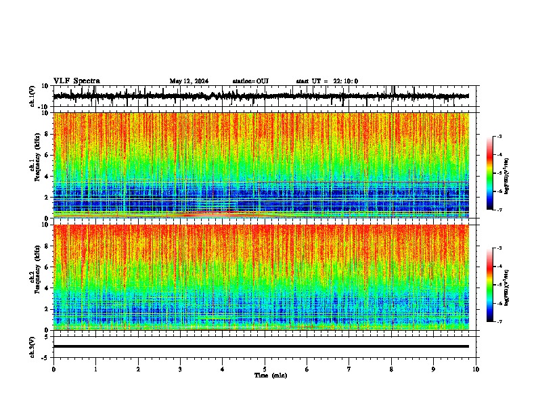Click the ch.3(V) axis label

point(32,348)
